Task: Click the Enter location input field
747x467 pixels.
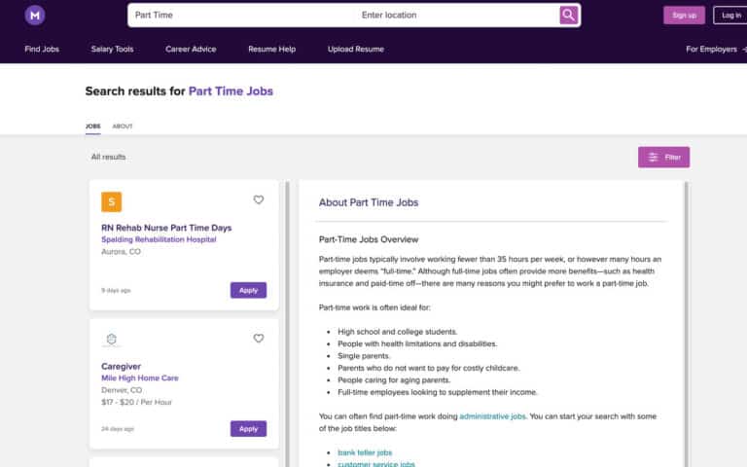Action: click(x=452, y=15)
